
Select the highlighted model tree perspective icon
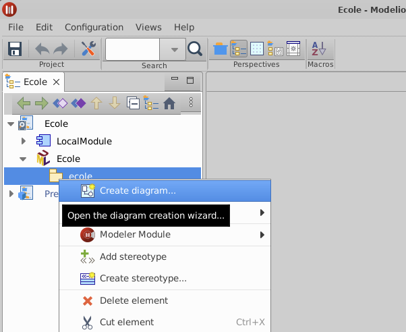pos(239,49)
